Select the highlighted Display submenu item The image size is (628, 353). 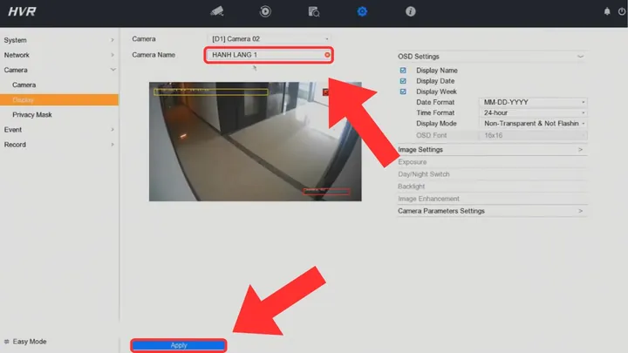59,99
